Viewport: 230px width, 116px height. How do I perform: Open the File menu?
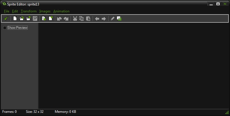point(7,11)
